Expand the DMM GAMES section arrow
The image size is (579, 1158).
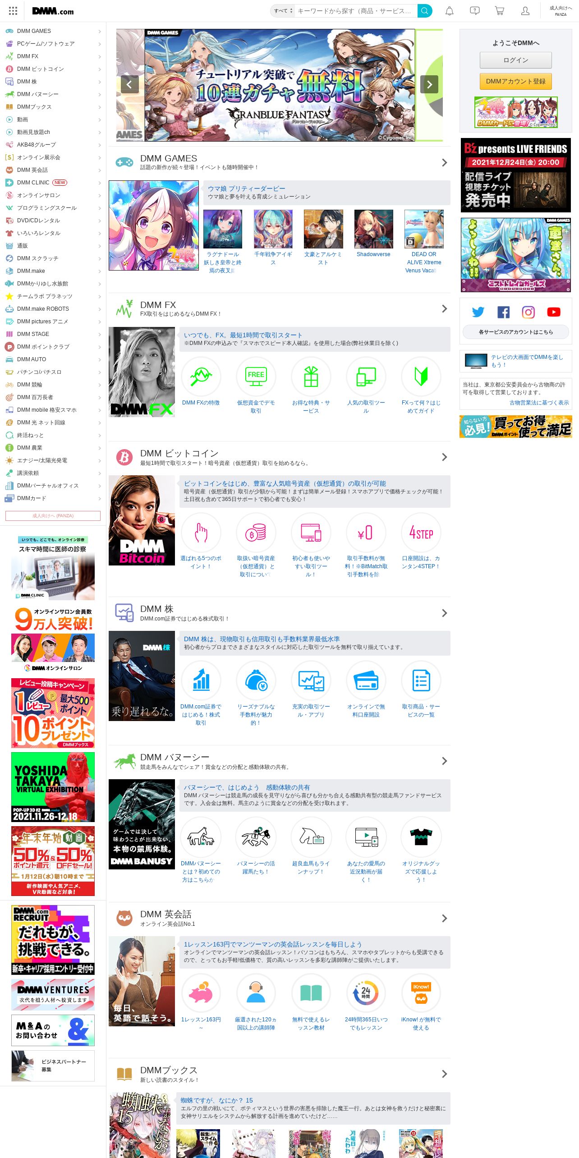[x=444, y=162]
